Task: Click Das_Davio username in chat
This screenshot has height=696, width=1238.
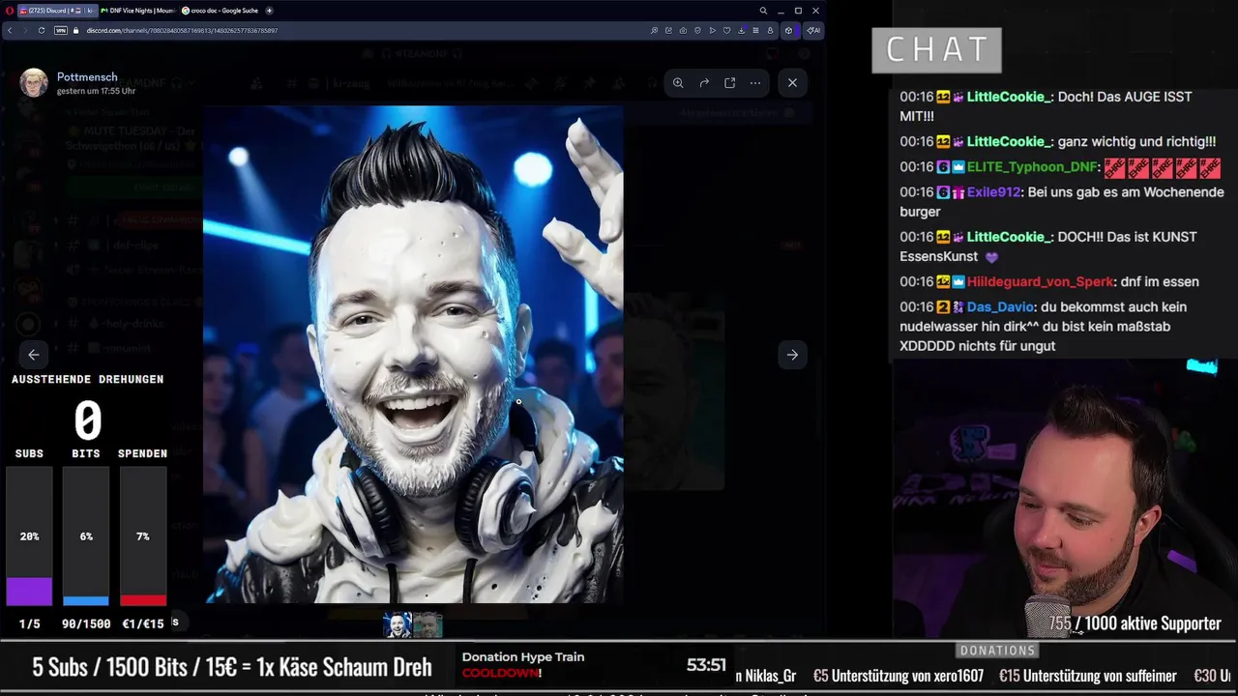Action: coord(1001,307)
